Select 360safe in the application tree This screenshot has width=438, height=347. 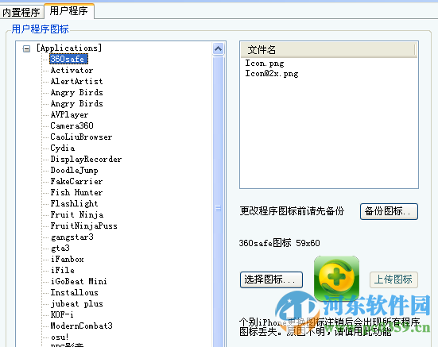tap(68, 59)
